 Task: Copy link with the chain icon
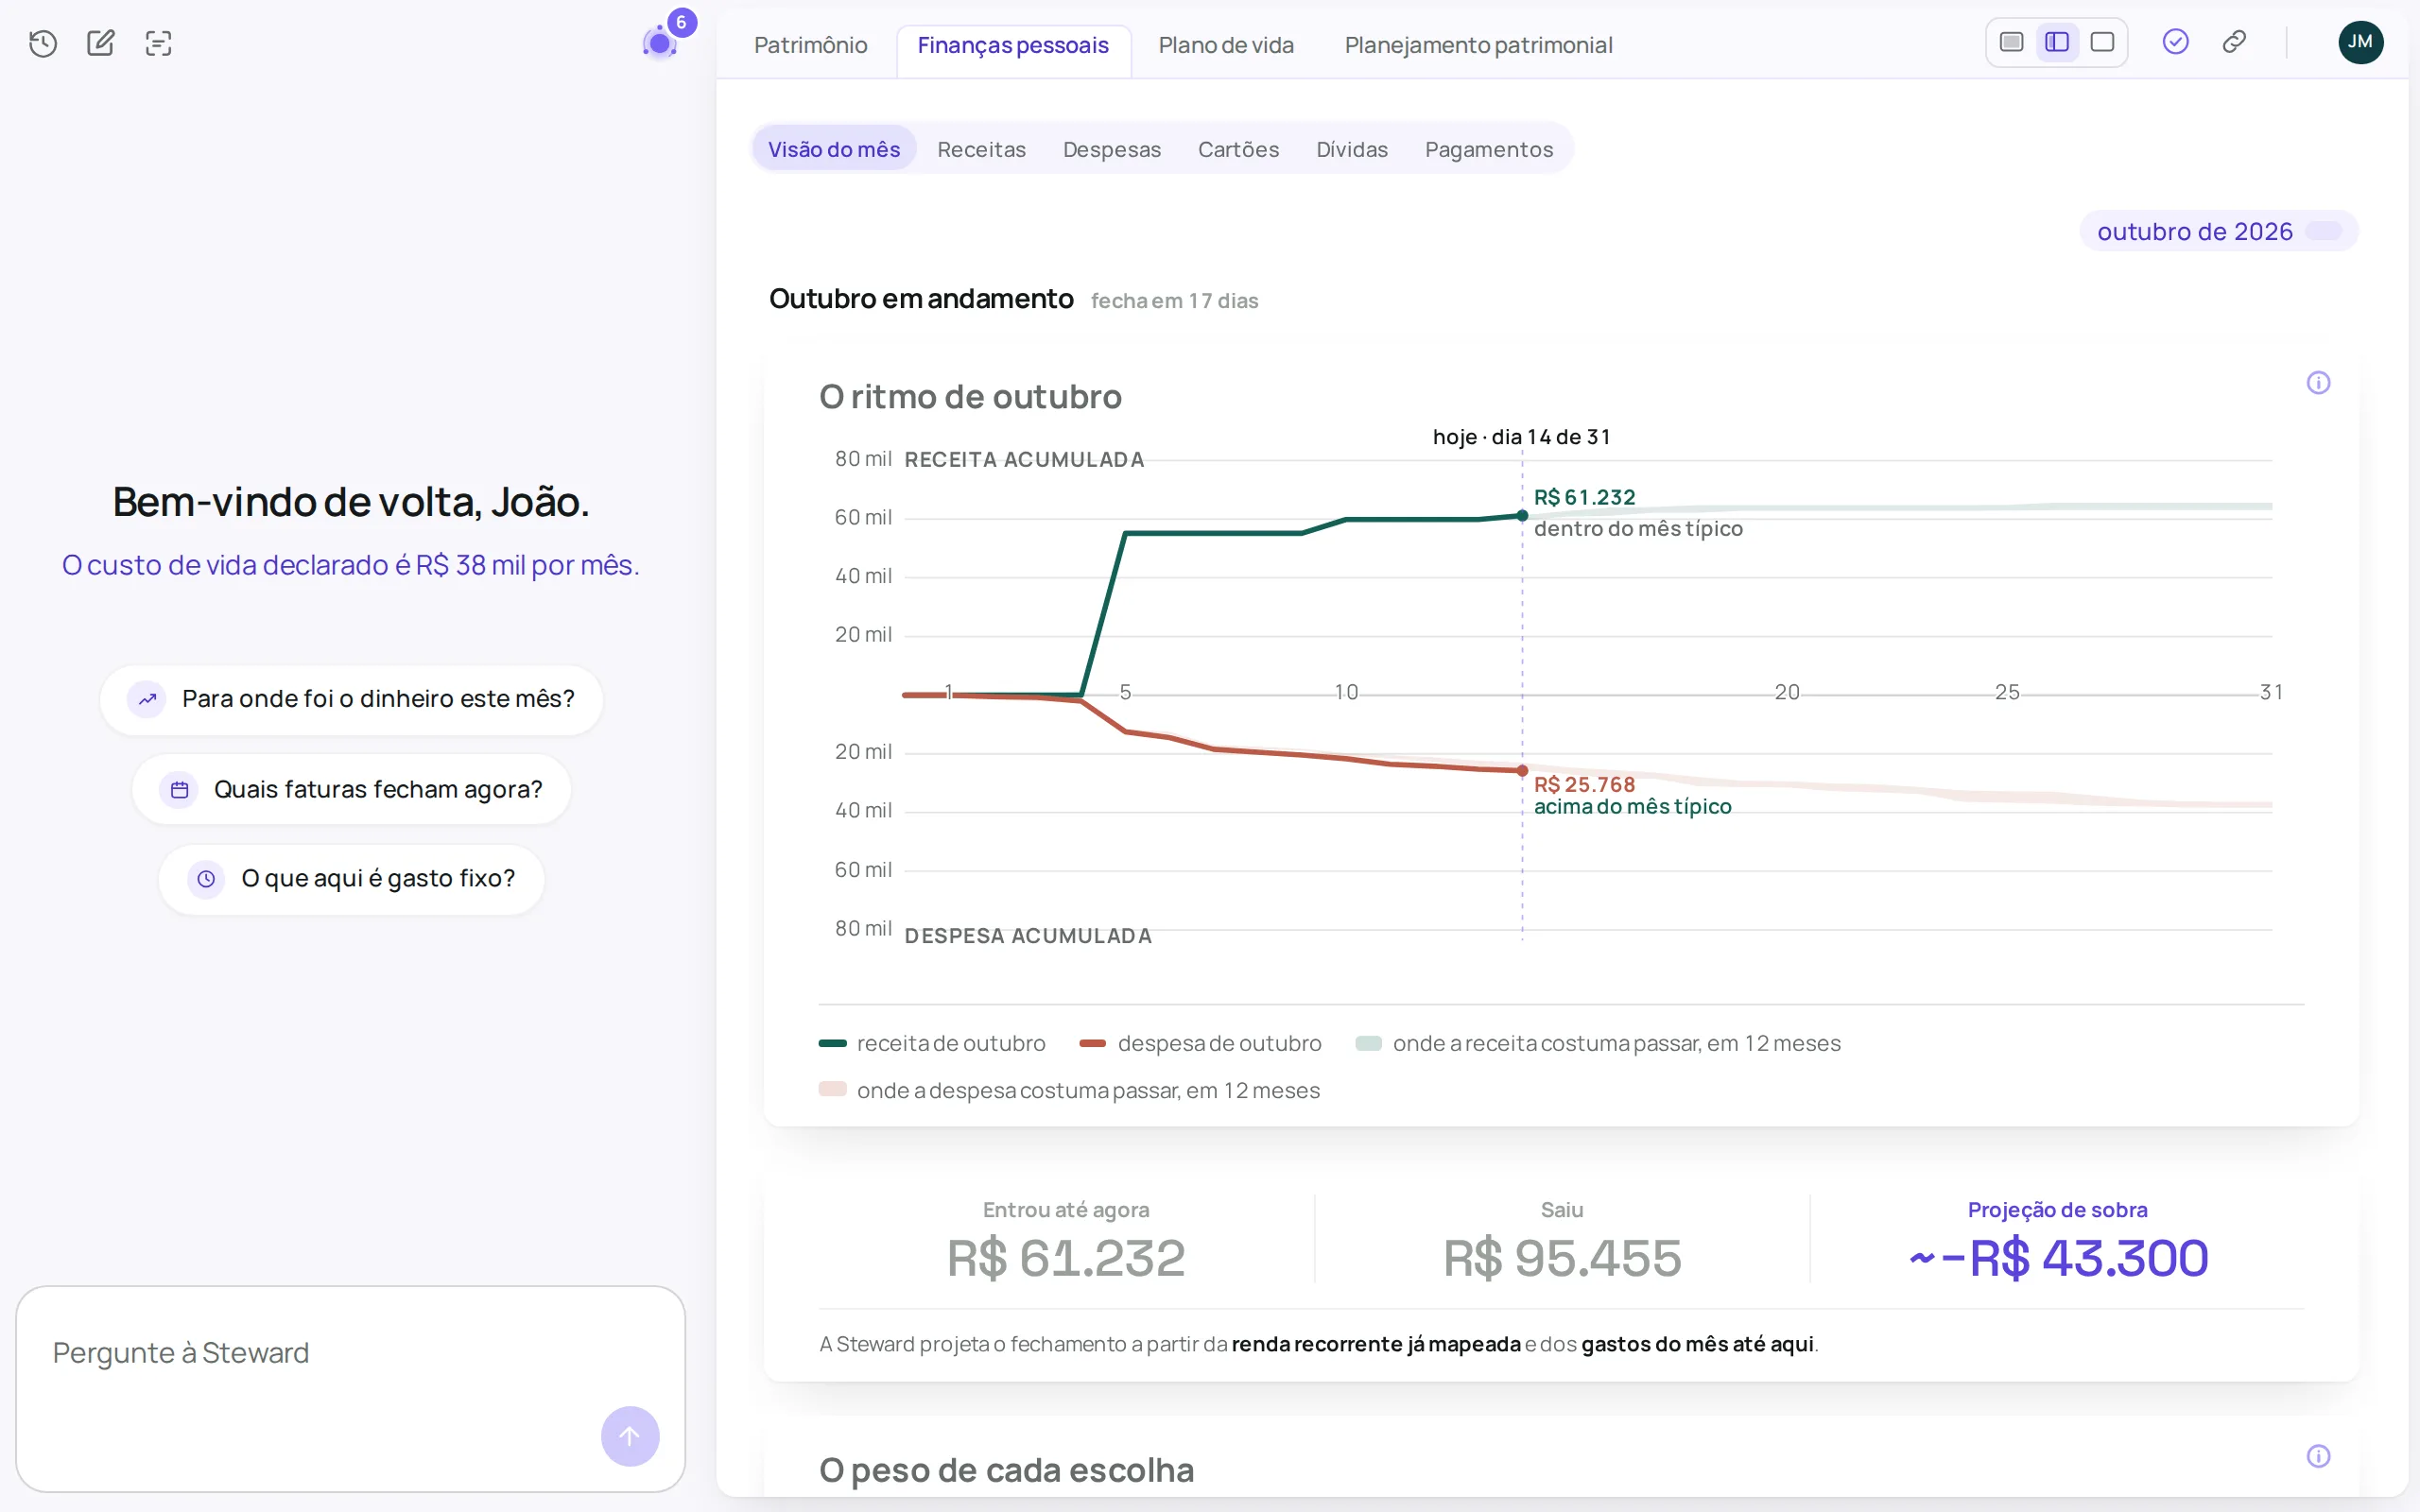(2234, 42)
